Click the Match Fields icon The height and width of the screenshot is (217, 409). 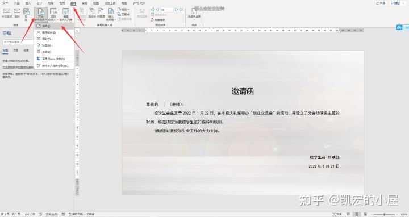pyautogui.click(x=123, y=14)
